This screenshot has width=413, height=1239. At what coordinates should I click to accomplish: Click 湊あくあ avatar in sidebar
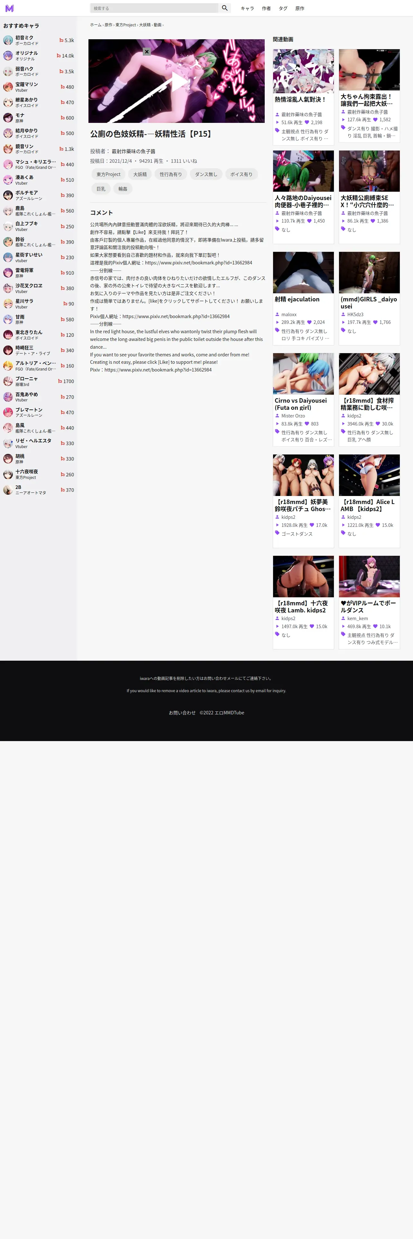click(8, 180)
